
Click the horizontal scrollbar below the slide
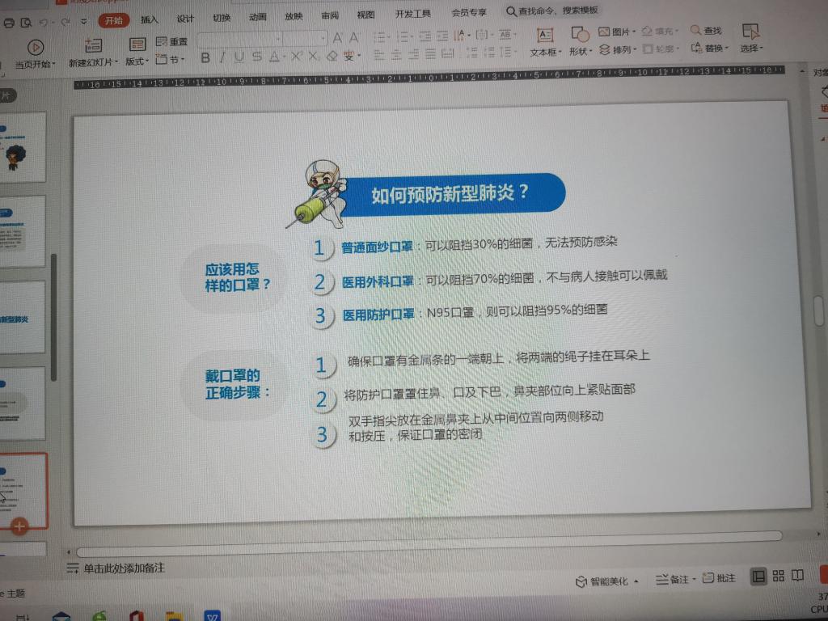click(x=429, y=537)
